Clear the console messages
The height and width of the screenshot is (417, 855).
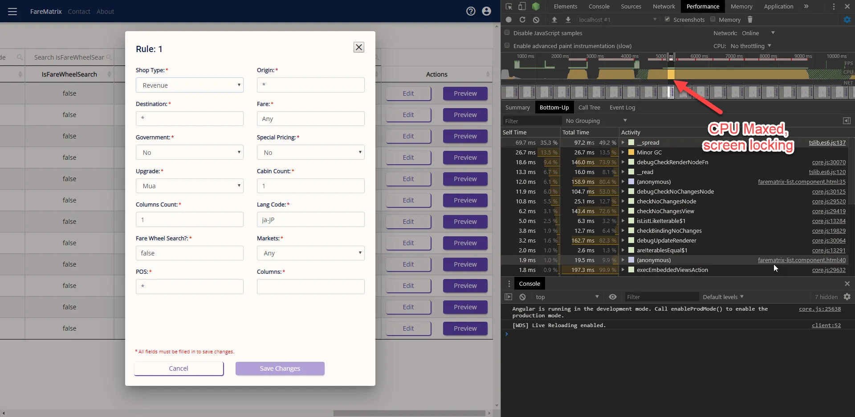click(x=522, y=297)
